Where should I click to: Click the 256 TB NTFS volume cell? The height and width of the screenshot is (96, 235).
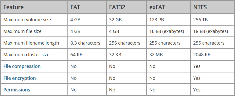tap(200, 20)
